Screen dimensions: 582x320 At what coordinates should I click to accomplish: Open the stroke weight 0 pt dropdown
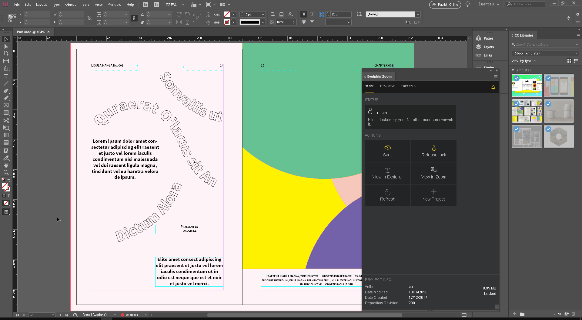tap(263, 14)
